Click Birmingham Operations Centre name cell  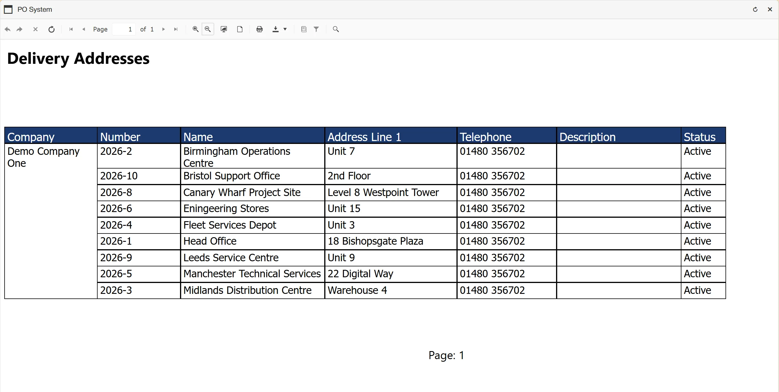pyautogui.click(x=252, y=156)
